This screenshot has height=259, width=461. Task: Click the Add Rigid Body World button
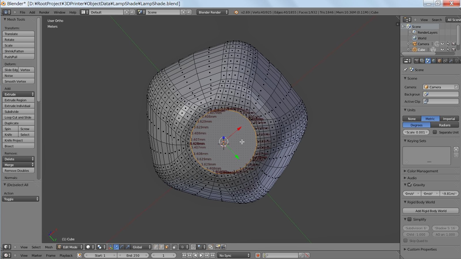point(430,211)
